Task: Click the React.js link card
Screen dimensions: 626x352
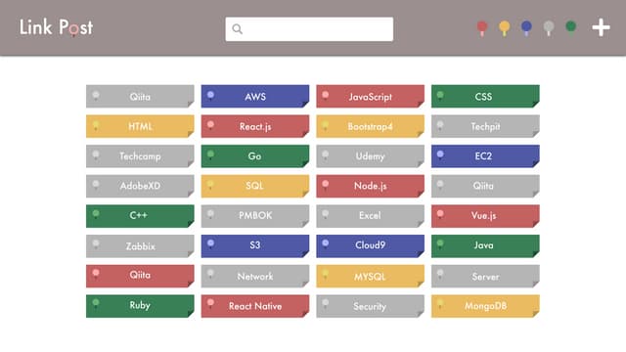Action: point(255,126)
